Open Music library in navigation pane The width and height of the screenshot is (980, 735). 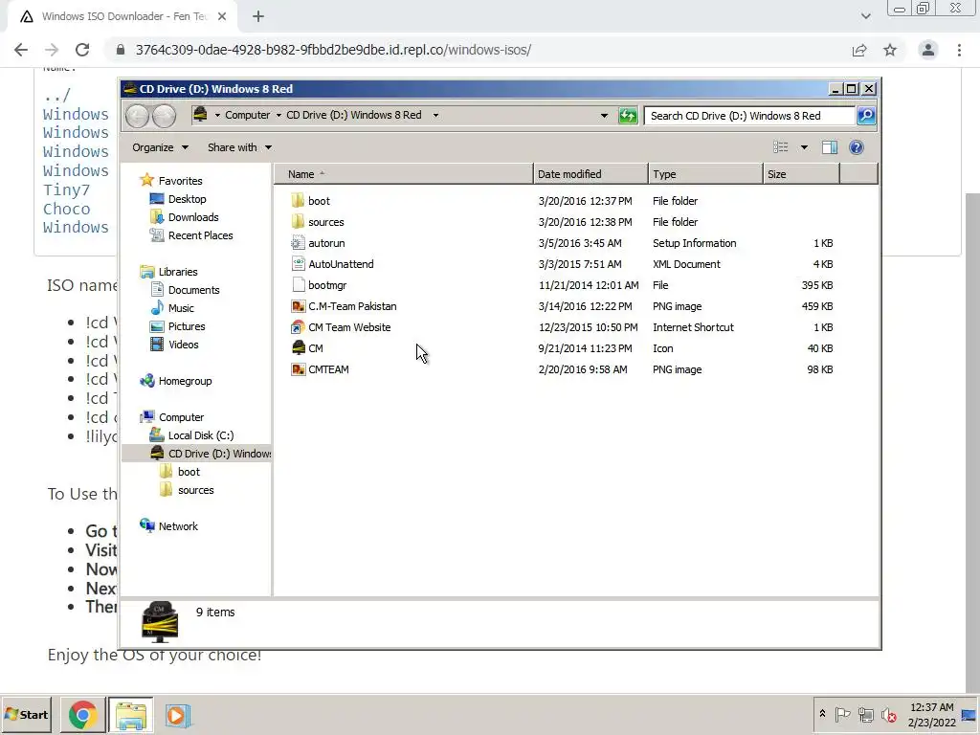pyautogui.click(x=181, y=308)
